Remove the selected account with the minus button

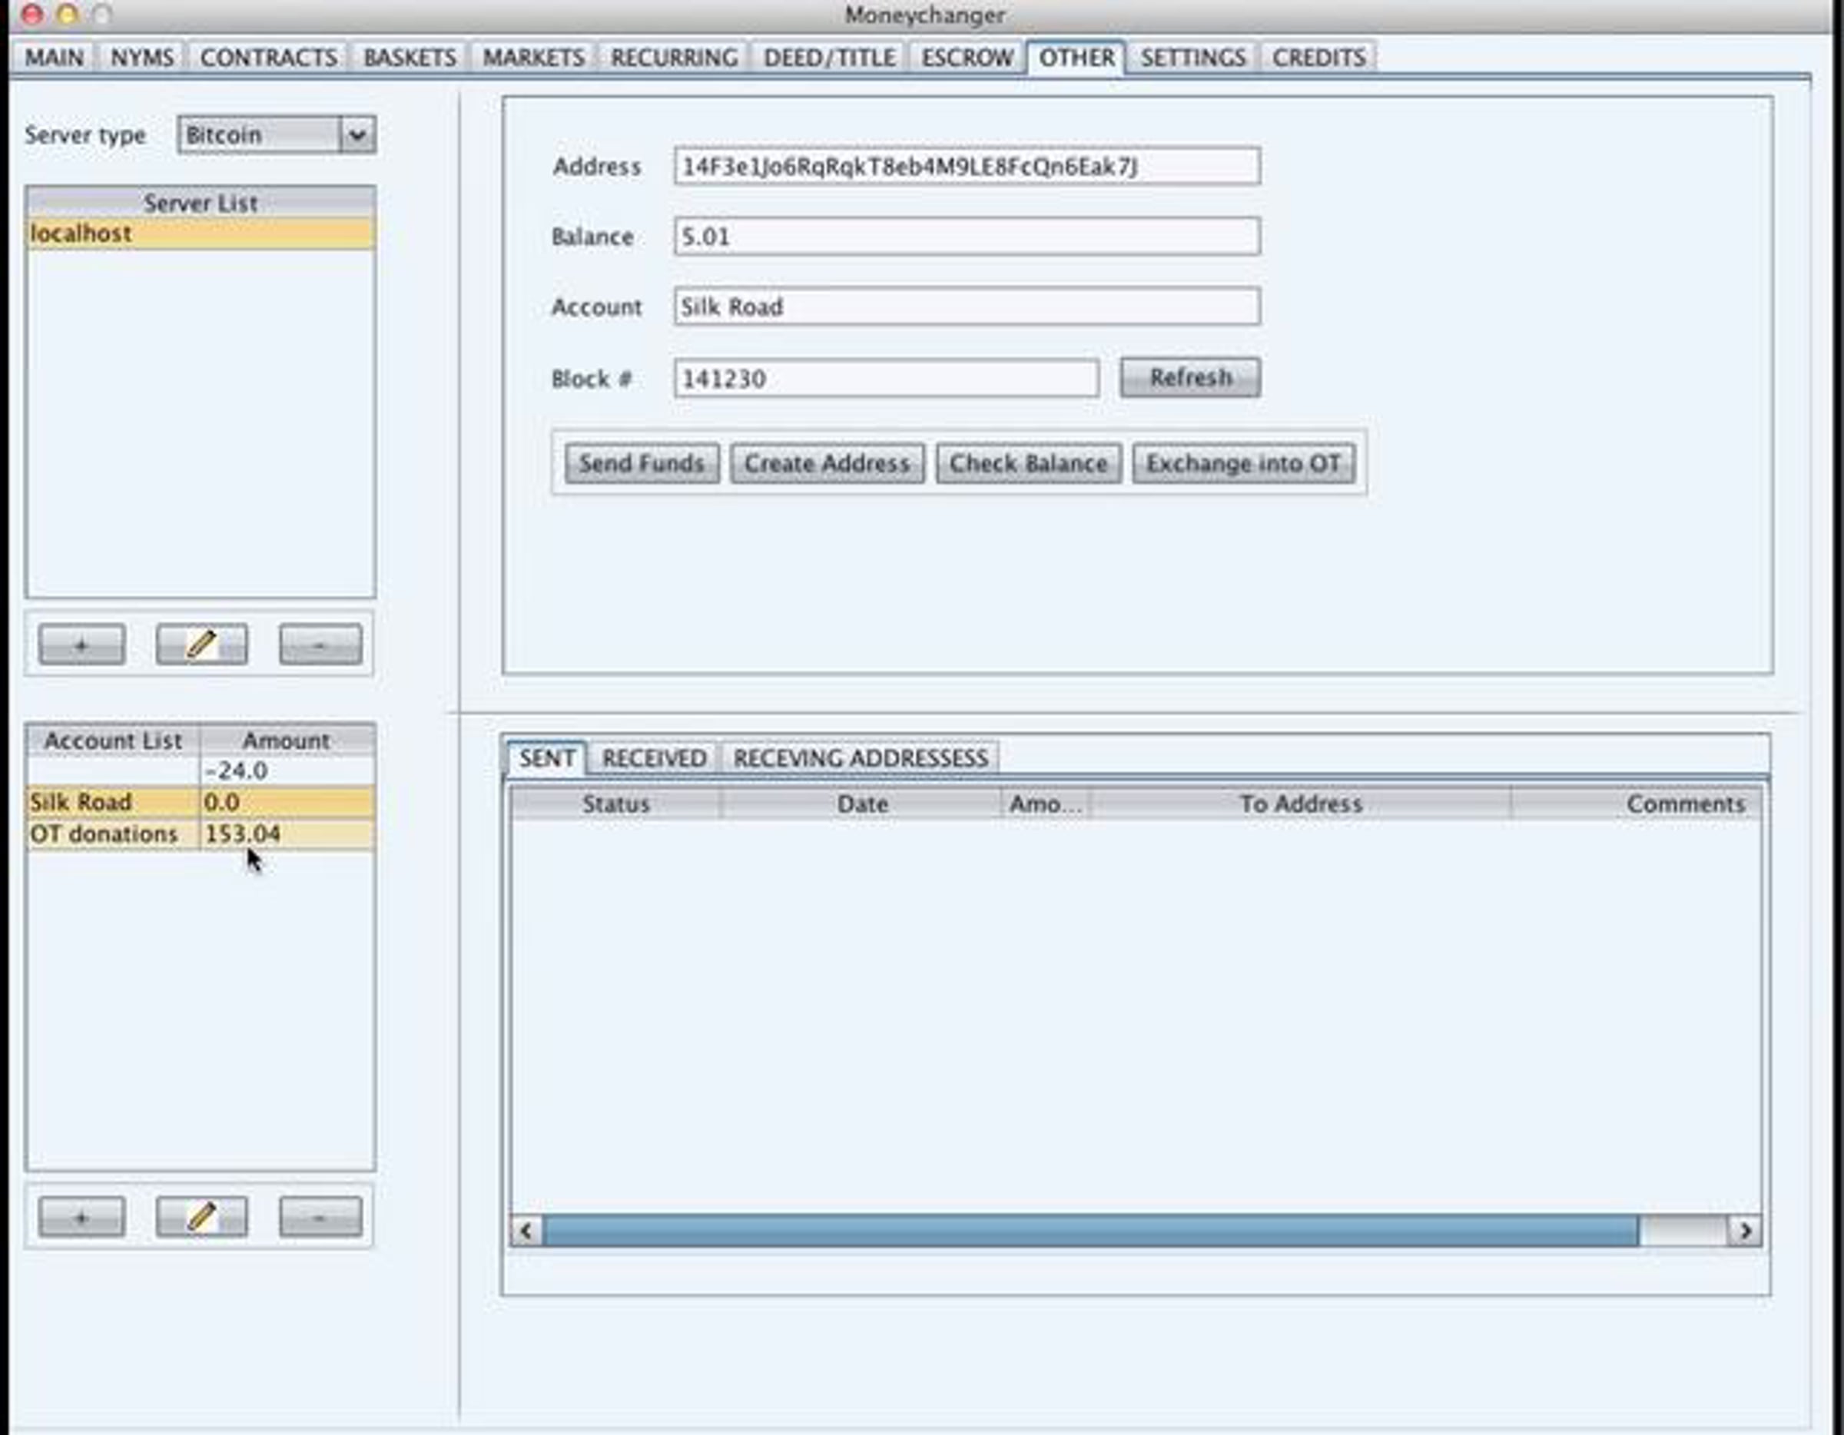click(x=321, y=1218)
